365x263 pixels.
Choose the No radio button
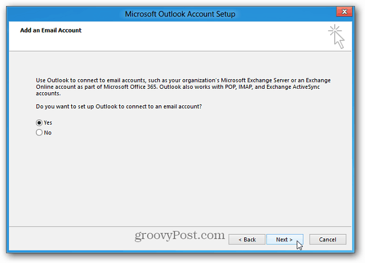click(39, 133)
